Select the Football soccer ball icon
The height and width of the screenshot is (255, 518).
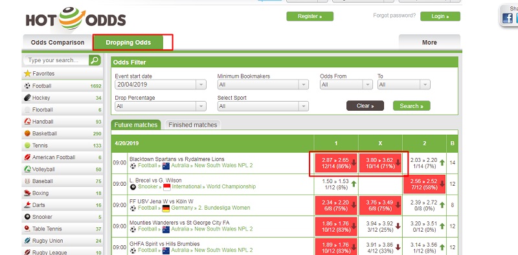pyautogui.click(x=27, y=86)
